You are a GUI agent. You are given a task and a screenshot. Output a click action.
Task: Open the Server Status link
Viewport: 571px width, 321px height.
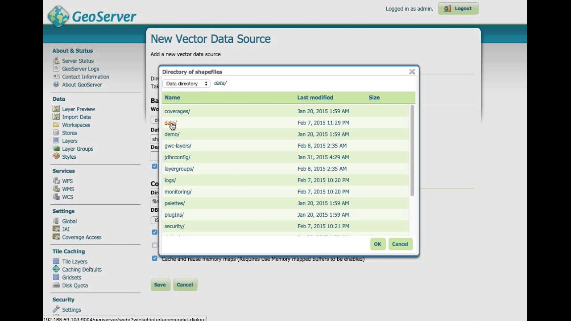[78, 61]
